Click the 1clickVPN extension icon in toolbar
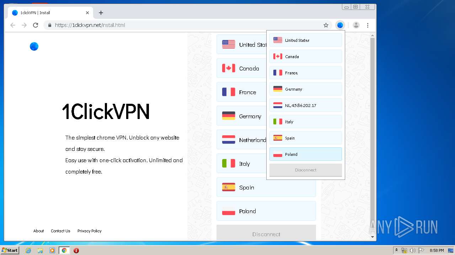The width and height of the screenshot is (455, 255). pyautogui.click(x=340, y=25)
